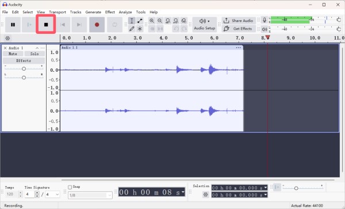Click the Audio 1.1 clip title
Screen dimensions: 345x209
tap(70, 48)
